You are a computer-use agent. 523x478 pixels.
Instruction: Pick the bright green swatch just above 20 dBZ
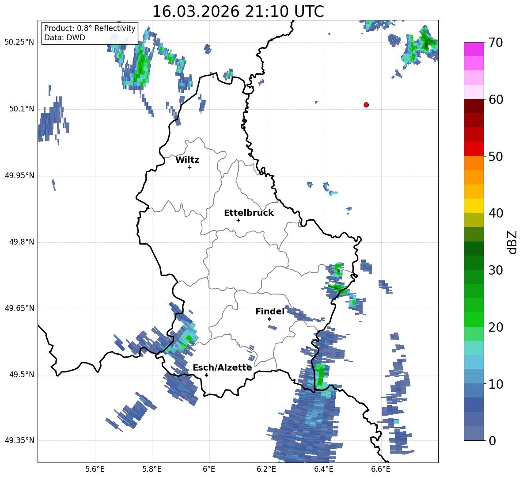coord(474,319)
